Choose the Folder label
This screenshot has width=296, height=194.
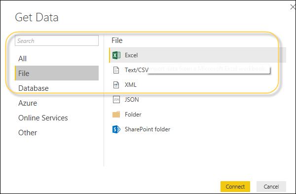click(x=133, y=115)
